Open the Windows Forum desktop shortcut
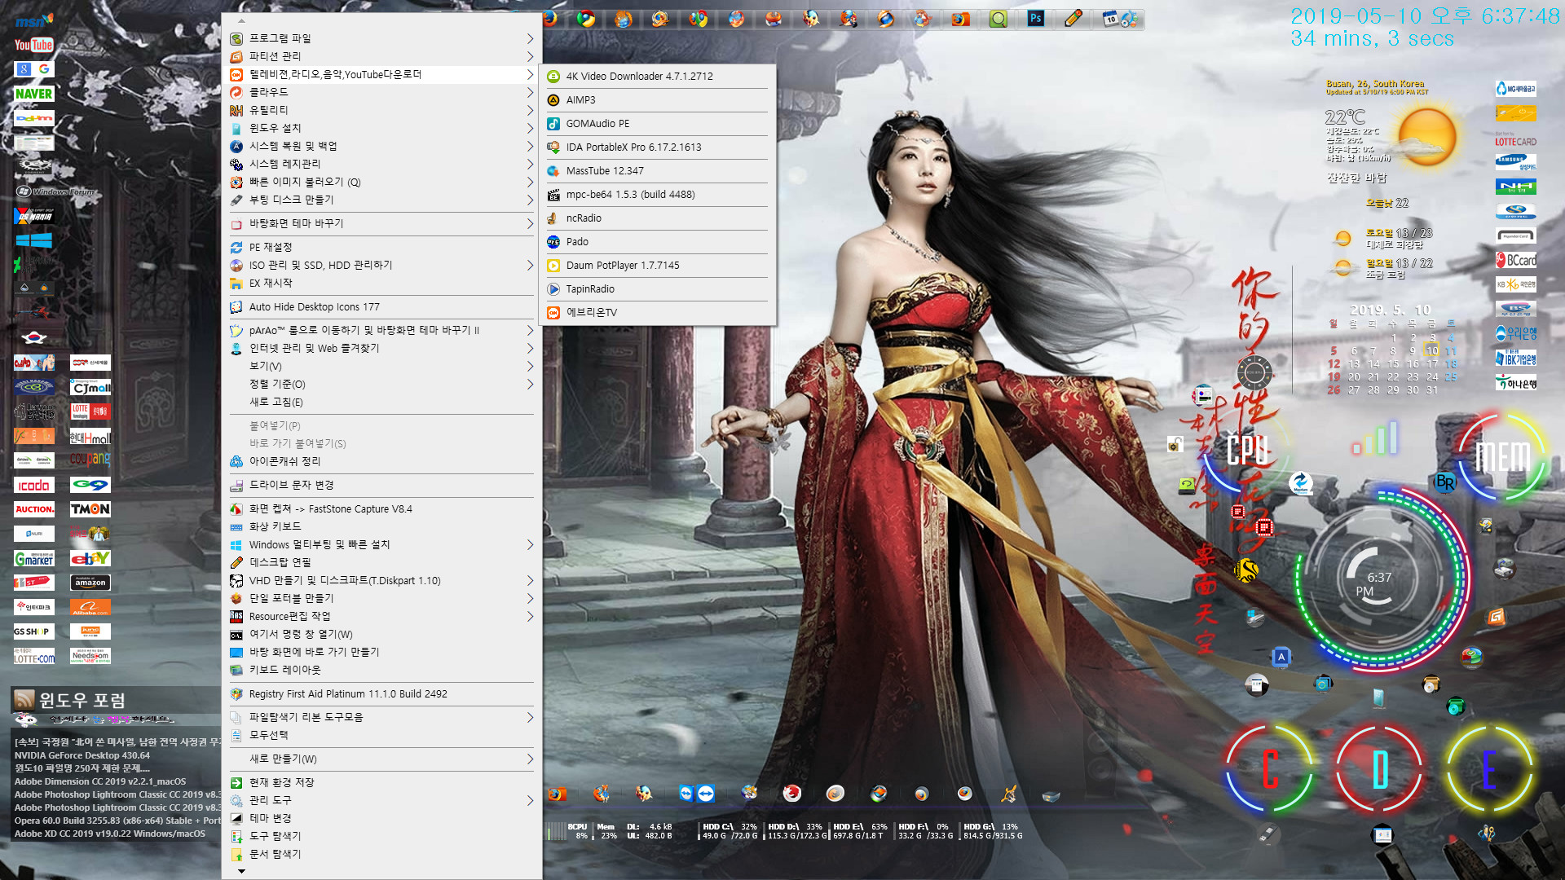Viewport: 1565px width, 880px height. (x=55, y=191)
